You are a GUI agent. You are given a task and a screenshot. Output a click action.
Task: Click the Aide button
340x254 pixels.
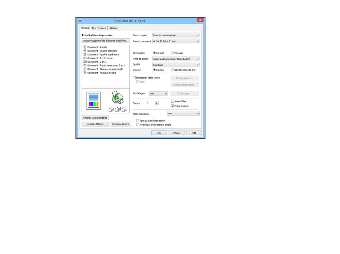194,133
